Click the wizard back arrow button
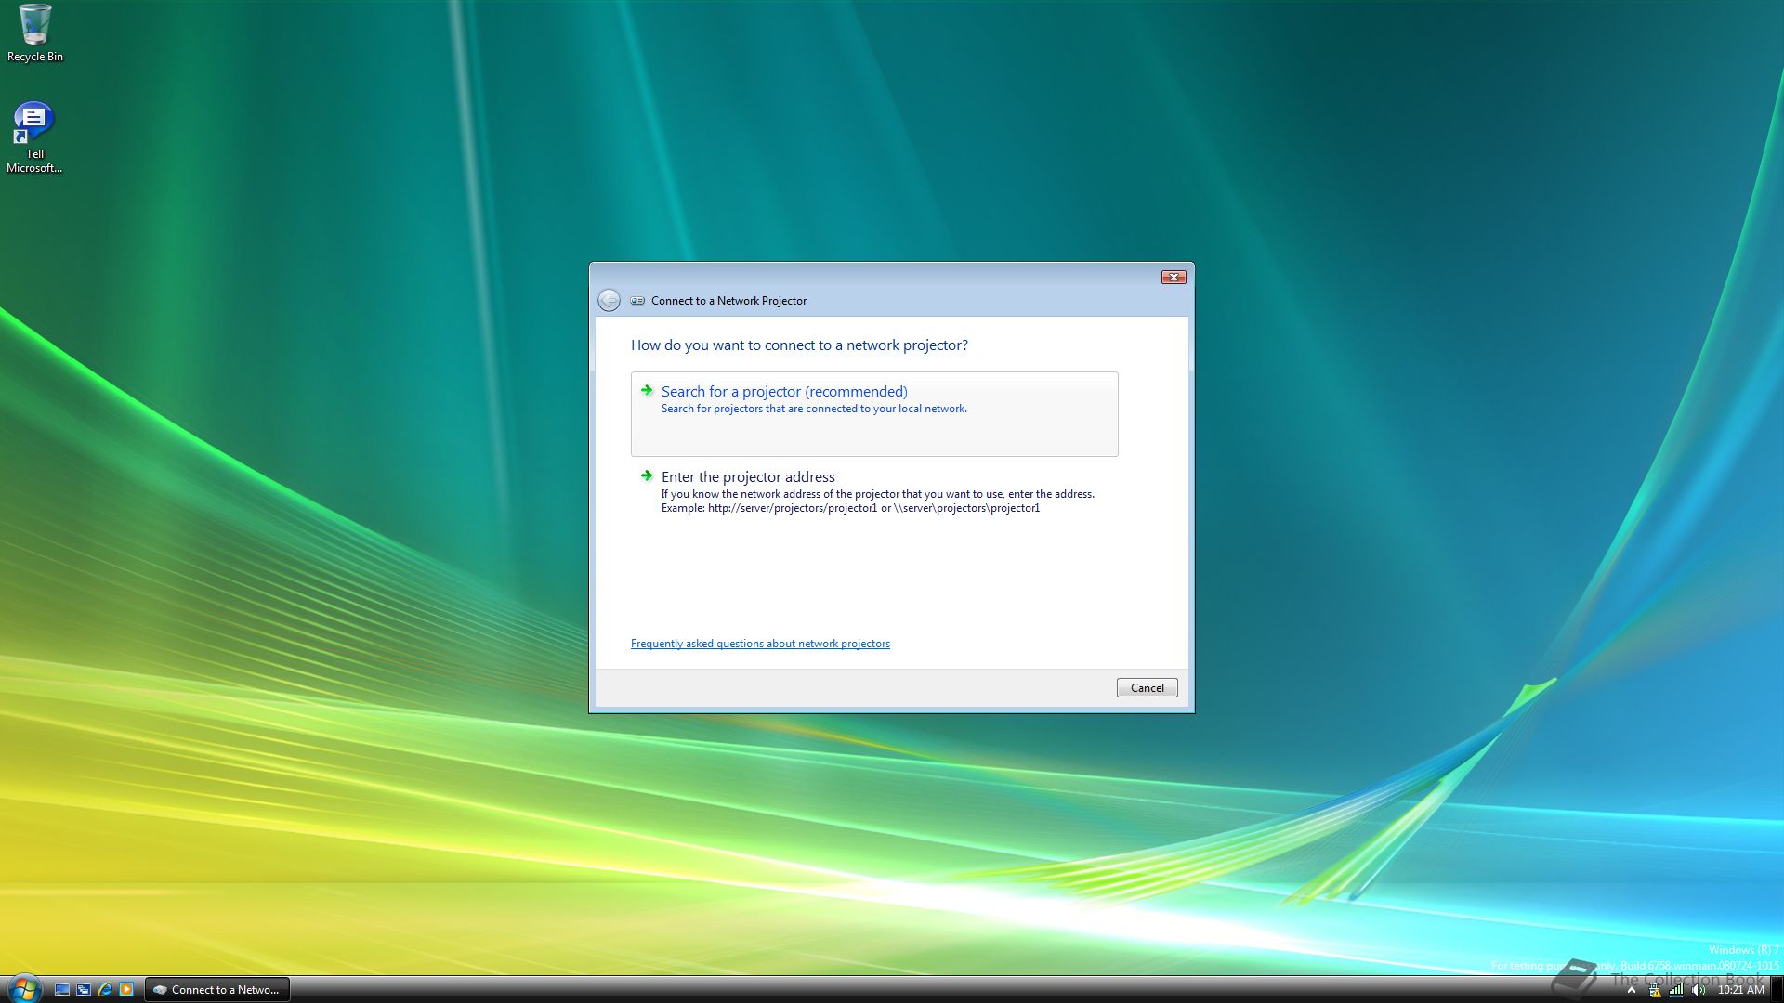This screenshot has width=1784, height=1003. 609,301
